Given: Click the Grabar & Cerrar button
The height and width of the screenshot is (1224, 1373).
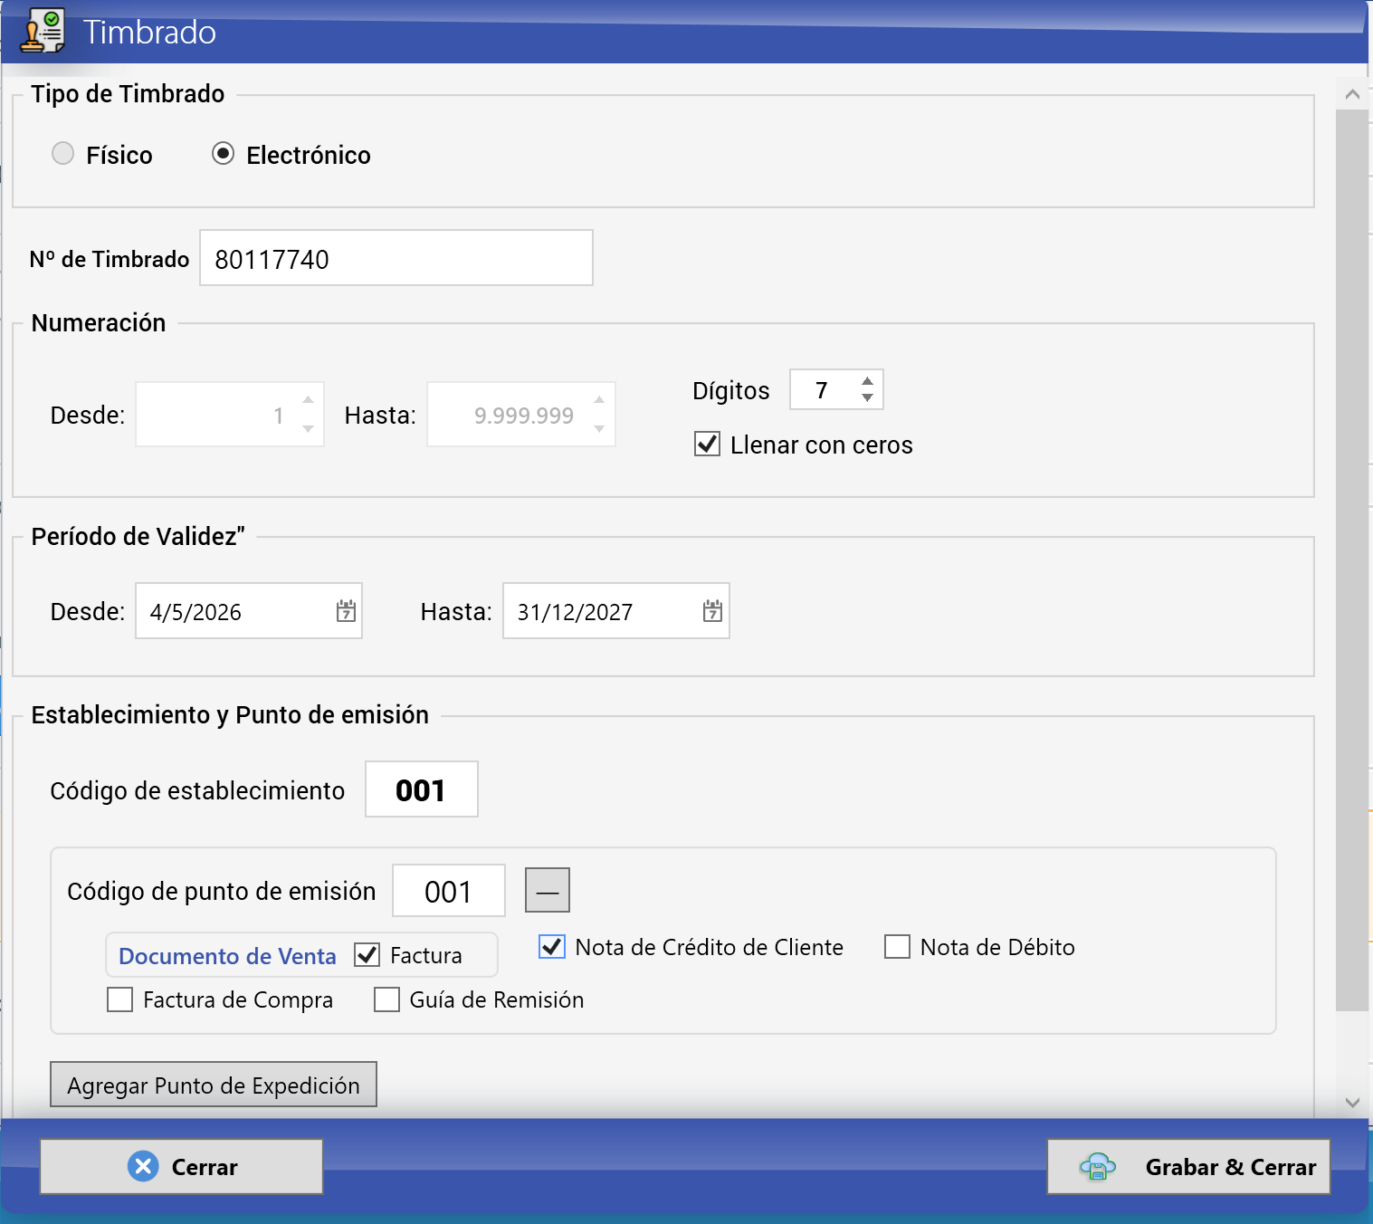Looking at the screenshot, I should [1188, 1166].
